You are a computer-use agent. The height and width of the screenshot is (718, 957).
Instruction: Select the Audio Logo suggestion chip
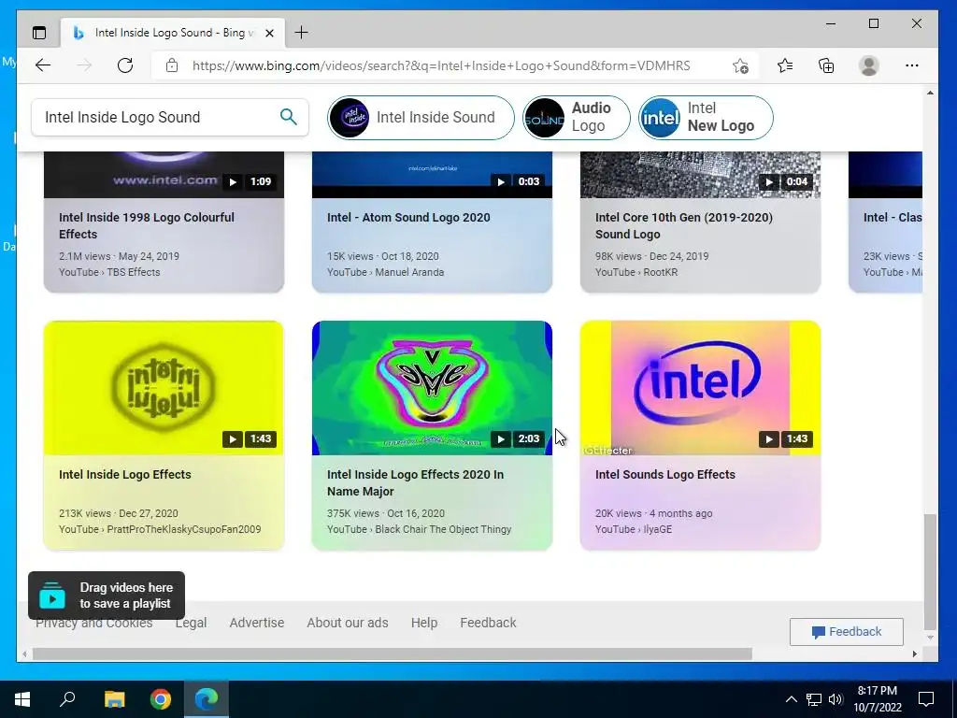(576, 117)
